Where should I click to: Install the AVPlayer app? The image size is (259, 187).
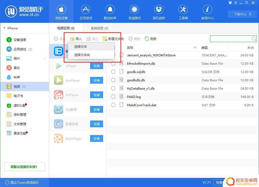96,95
